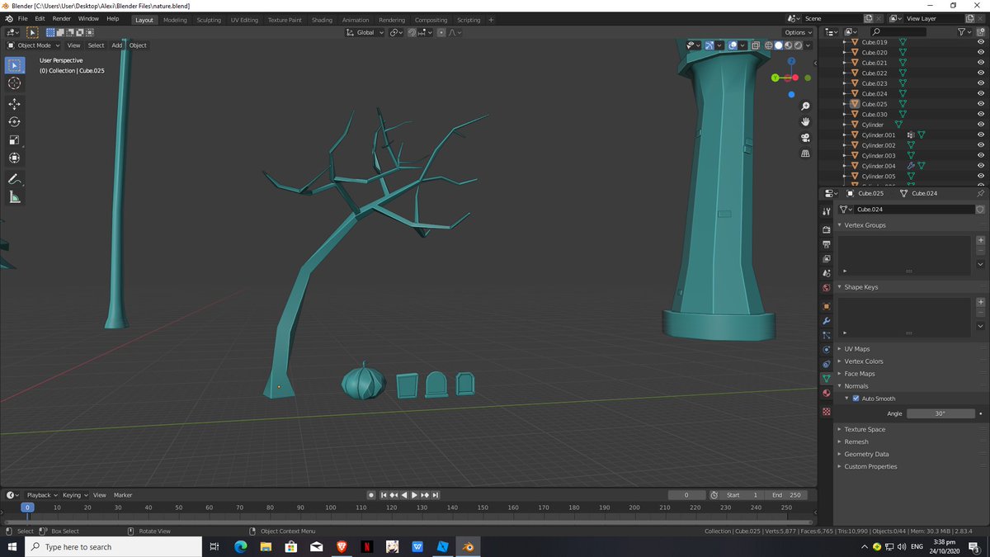This screenshot has height=557, width=990.
Task: Open the Options dropdown in viewport
Action: (x=798, y=32)
